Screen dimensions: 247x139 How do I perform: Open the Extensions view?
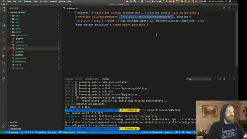coord(3,48)
